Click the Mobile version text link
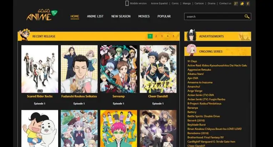 138,3
